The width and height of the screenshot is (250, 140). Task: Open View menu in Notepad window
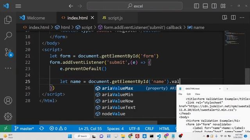[x=197, y=94]
